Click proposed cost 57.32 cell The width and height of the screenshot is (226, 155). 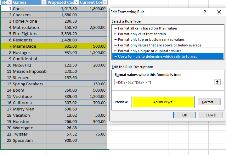pyautogui.click(x=63, y=134)
